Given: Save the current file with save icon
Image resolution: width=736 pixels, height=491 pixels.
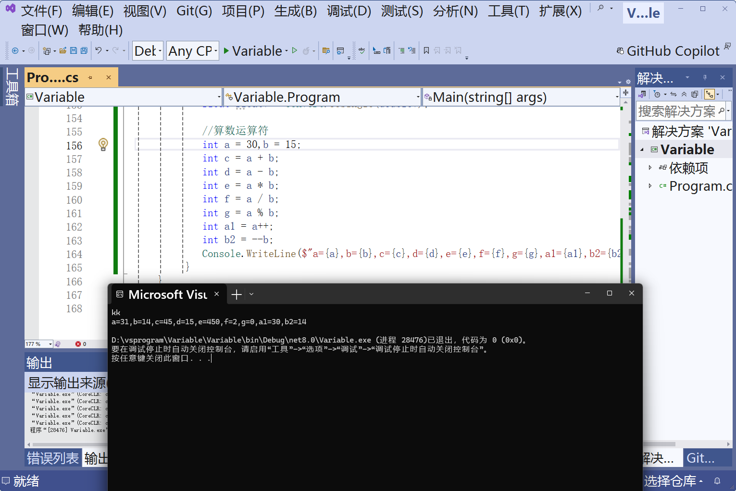Looking at the screenshot, I should (x=74, y=50).
